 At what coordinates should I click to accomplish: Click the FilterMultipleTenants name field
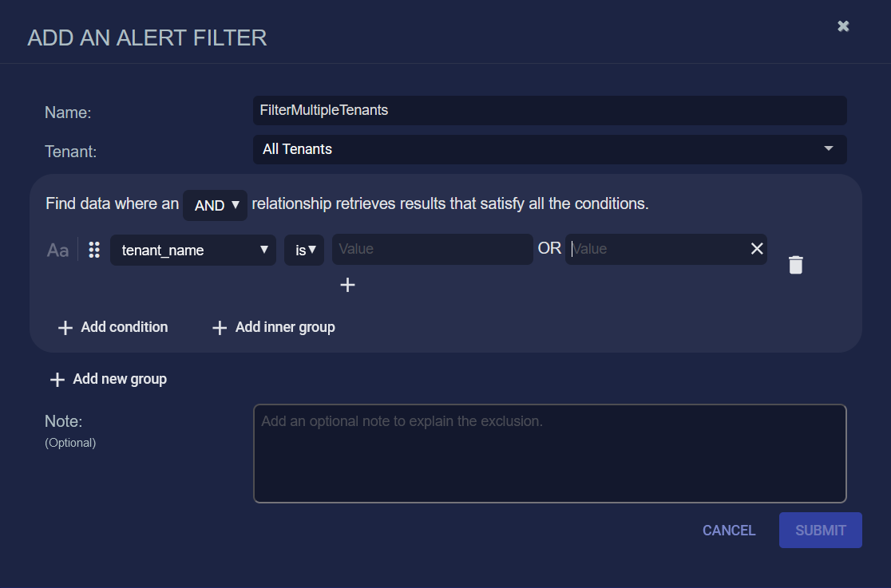click(x=549, y=110)
